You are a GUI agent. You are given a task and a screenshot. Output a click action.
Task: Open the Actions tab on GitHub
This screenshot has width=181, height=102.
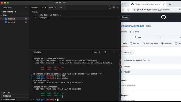[167, 44]
